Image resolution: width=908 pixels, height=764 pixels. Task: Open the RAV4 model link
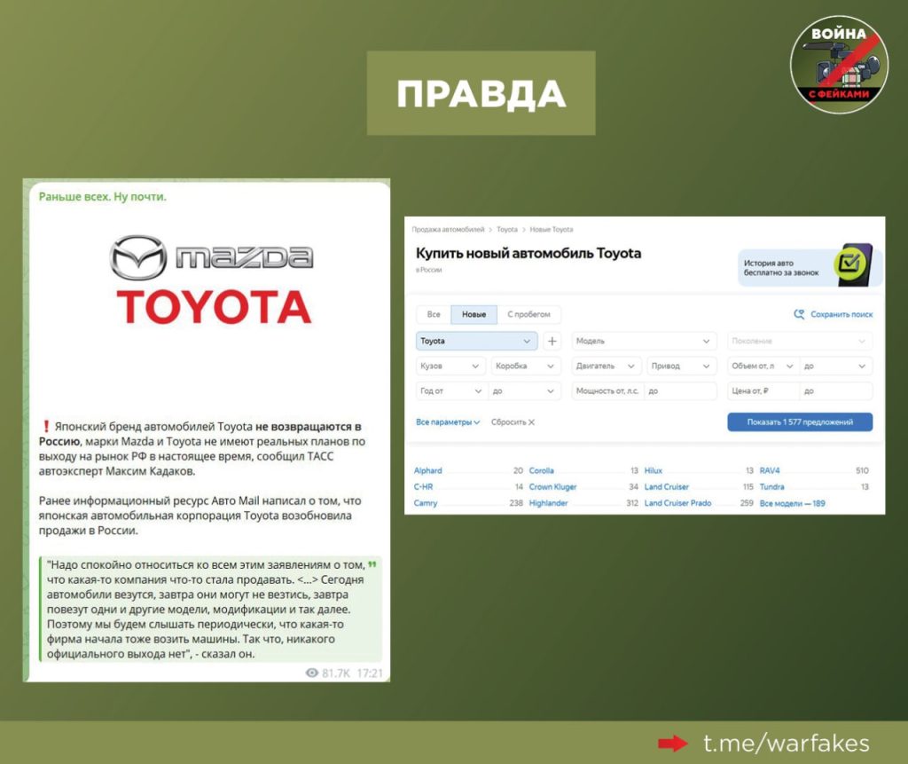770,470
